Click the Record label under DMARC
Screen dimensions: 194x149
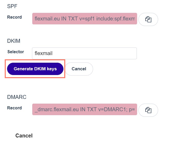pos(14,108)
